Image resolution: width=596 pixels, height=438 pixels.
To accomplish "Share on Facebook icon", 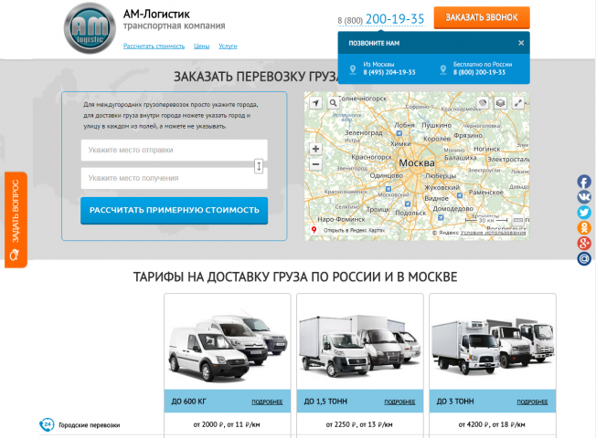I will click(x=584, y=182).
